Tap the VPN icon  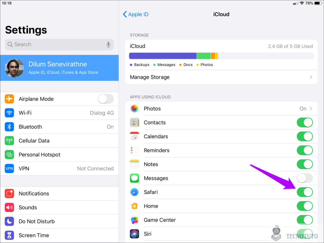point(9,168)
